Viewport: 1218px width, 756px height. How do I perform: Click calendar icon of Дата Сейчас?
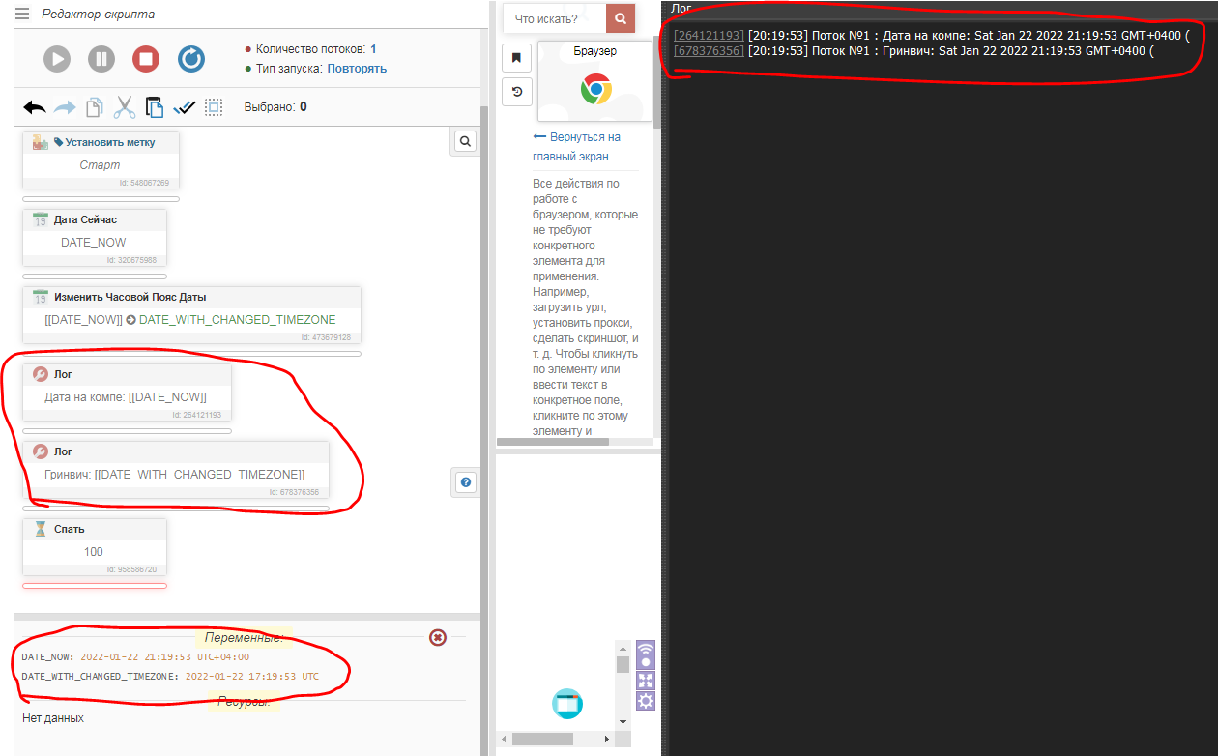click(41, 219)
